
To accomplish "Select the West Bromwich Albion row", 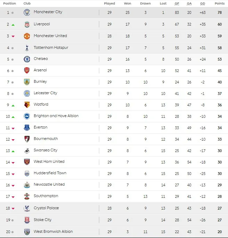I will click(x=114, y=232).
